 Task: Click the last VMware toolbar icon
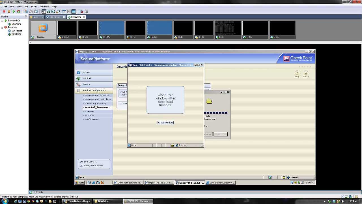[86, 12]
